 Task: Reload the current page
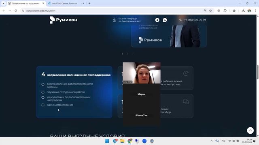(16, 11)
